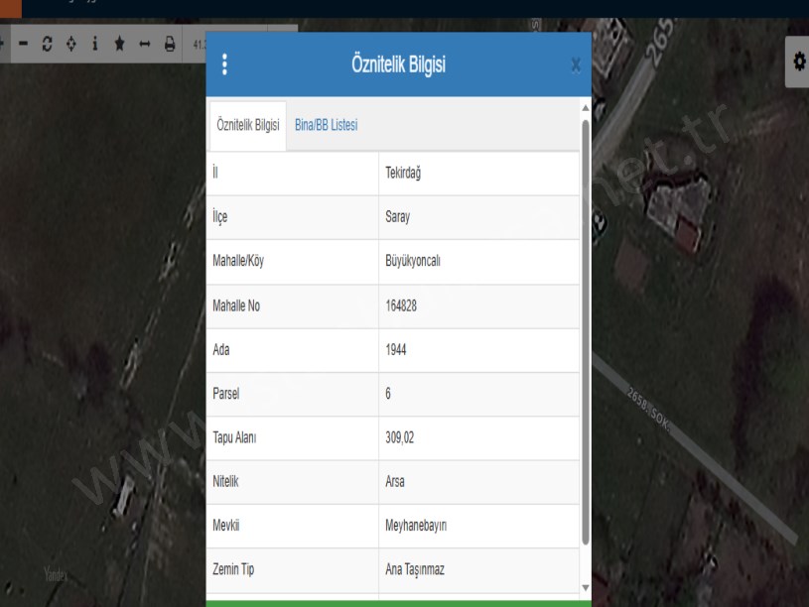This screenshot has width=809, height=607.
Task: Open three-dot menu in Öznitelik Bilgisi header
Action: click(x=224, y=65)
